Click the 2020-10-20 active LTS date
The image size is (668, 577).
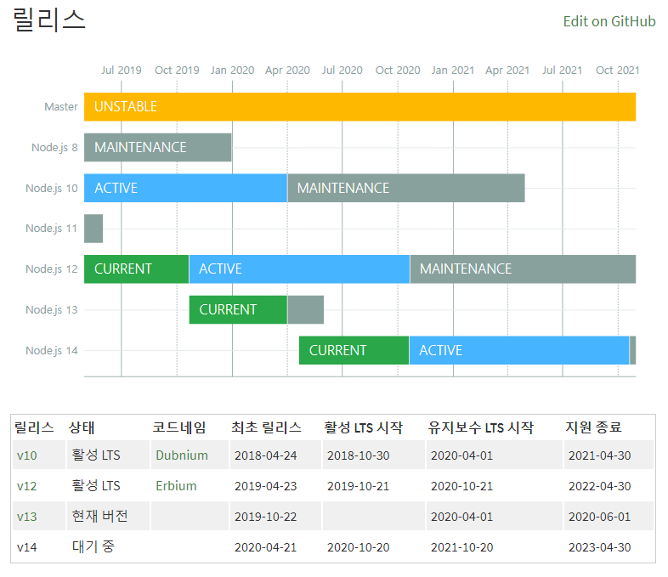point(359,547)
